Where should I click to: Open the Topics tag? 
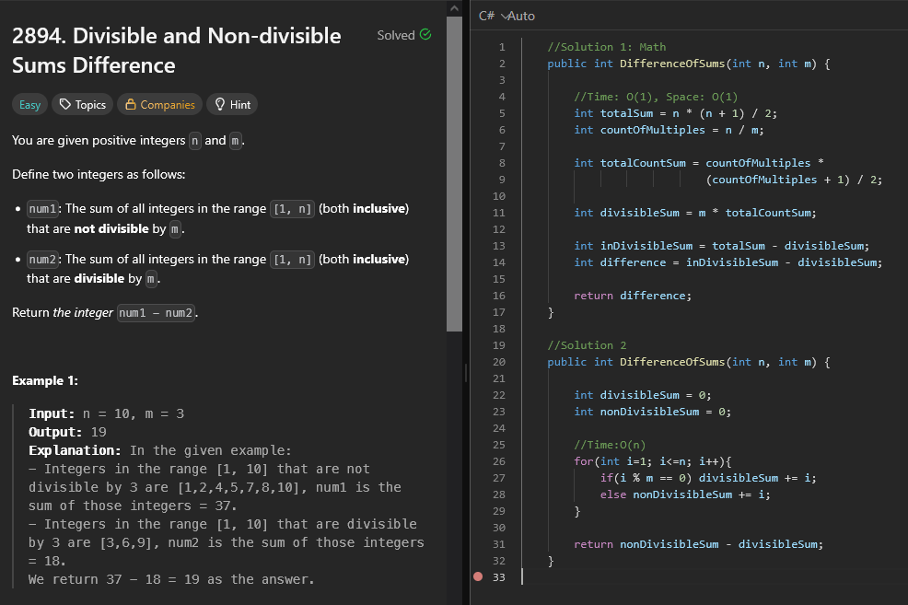pyautogui.click(x=82, y=105)
